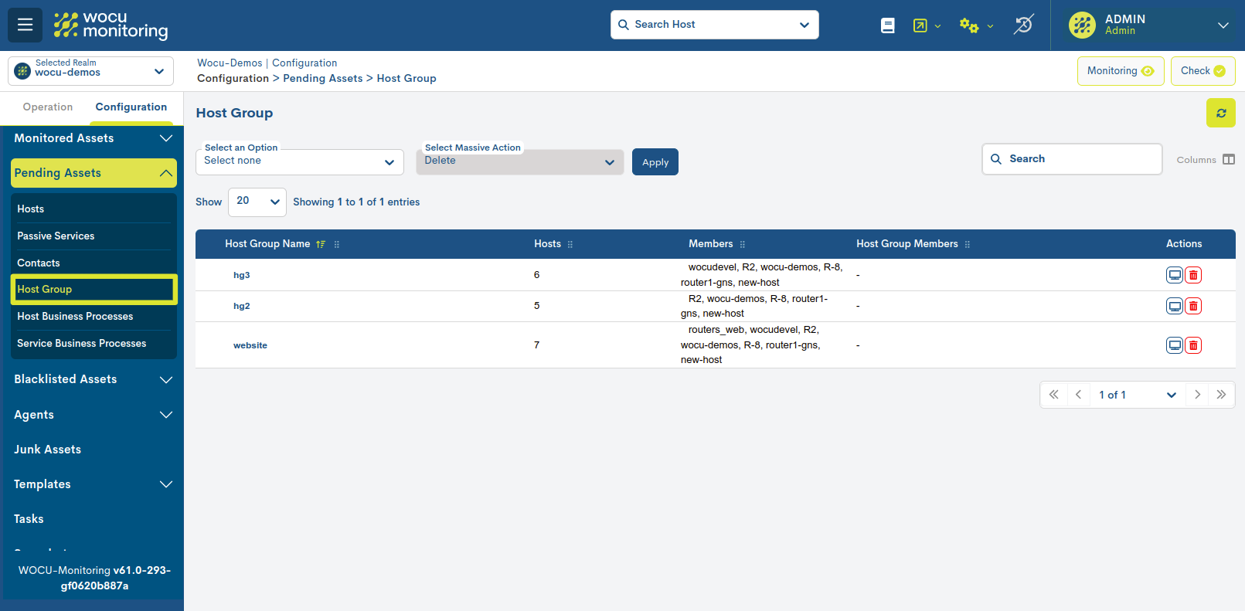The width and height of the screenshot is (1245, 611).
Task: Click the Apply button
Action: [x=655, y=162]
